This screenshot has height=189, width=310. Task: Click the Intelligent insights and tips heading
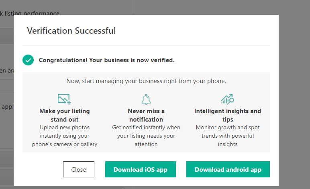click(x=228, y=115)
